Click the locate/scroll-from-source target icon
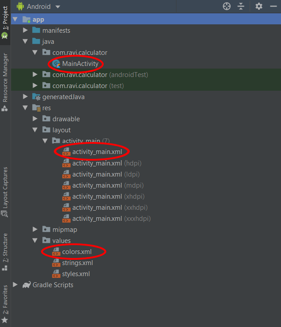 pyautogui.click(x=227, y=6)
